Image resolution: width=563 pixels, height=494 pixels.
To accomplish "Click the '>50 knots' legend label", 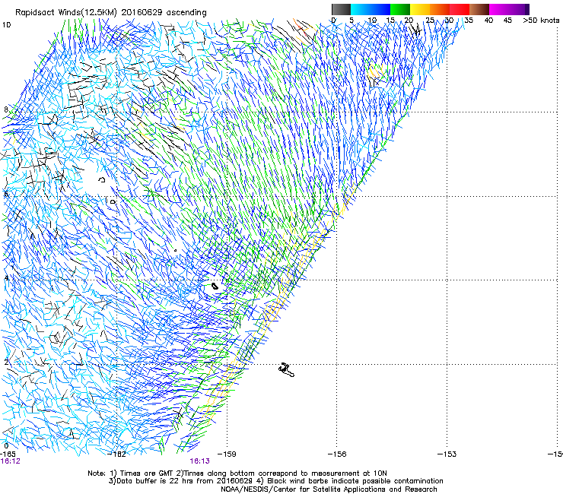I will point(541,20).
